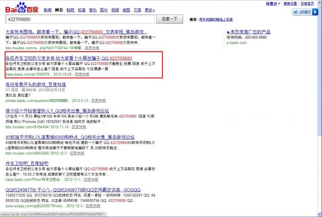Viewport: 322px width, 217px height.
Task: Click the vertical scrollbar thumb
Action: 319,70
